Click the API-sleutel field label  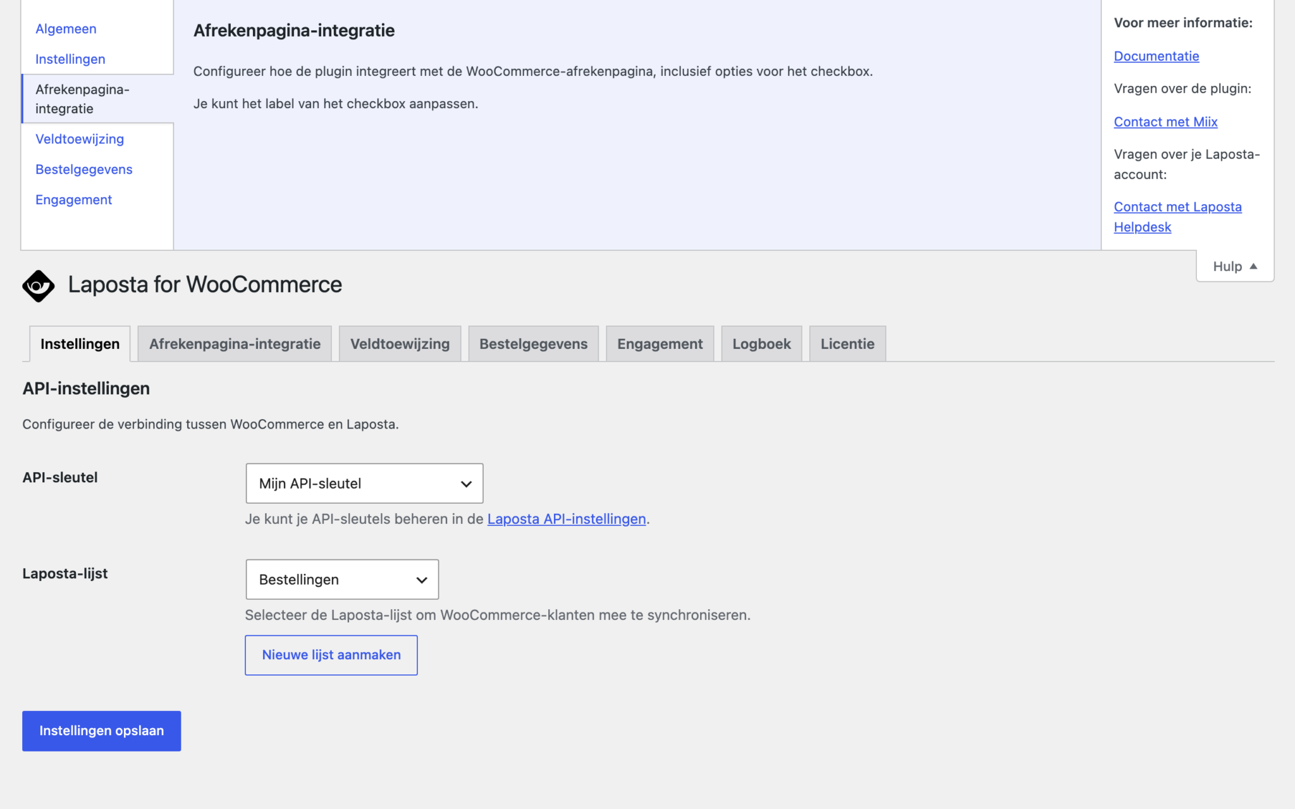(x=60, y=478)
